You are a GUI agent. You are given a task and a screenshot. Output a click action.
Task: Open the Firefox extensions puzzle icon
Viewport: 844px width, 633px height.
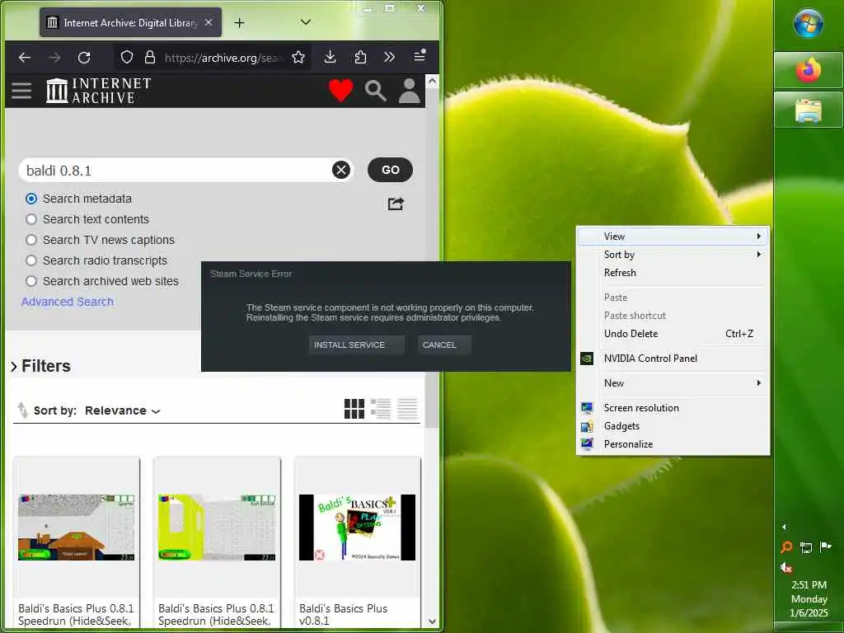click(x=360, y=57)
